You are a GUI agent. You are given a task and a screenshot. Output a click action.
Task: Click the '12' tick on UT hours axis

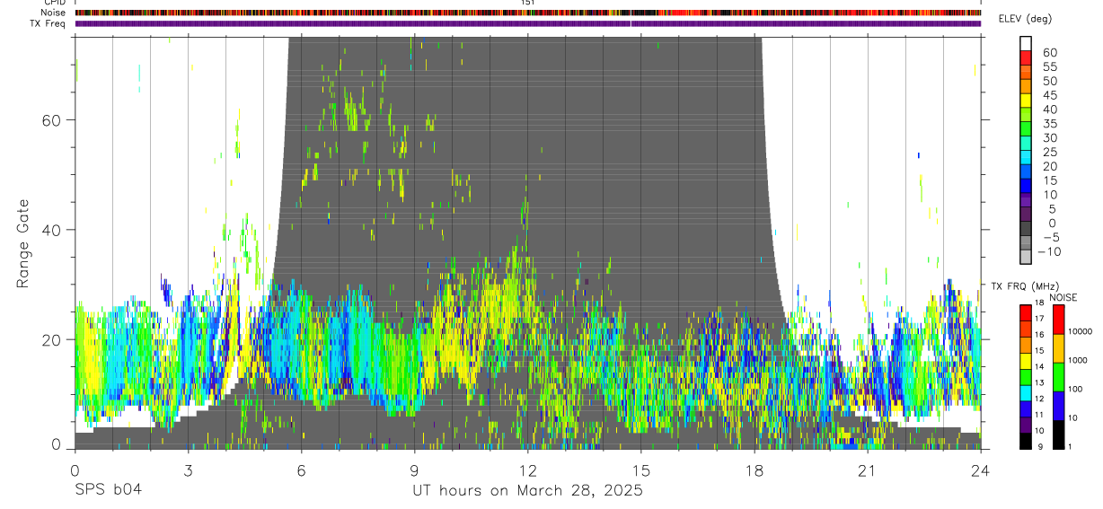click(x=527, y=470)
